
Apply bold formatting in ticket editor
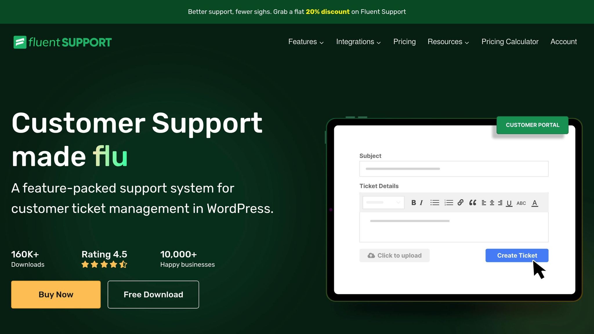(x=413, y=202)
